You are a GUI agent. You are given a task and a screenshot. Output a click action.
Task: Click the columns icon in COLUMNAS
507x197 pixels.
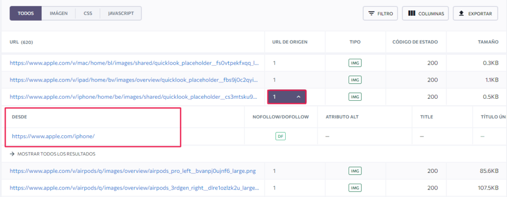coord(411,13)
